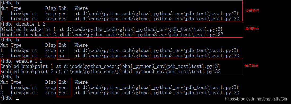Select the "Disabled breakpoint 1" message line

(x=111, y=29)
